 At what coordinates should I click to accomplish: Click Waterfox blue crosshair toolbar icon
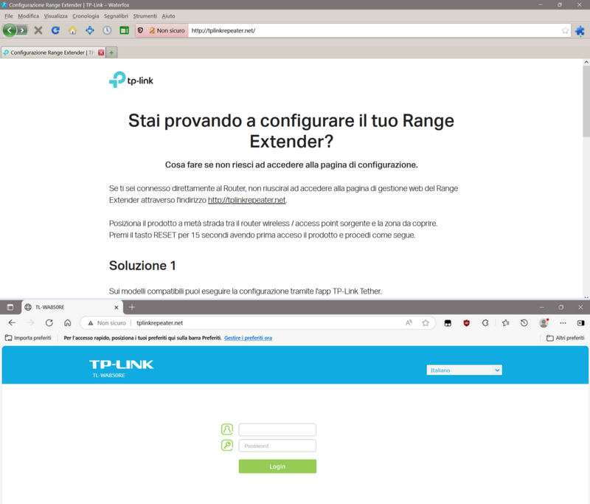(x=90, y=30)
